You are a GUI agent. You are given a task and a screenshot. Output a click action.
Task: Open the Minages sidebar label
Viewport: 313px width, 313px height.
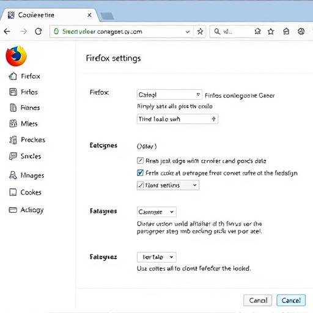pyautogui.click(x=32, y=175)
